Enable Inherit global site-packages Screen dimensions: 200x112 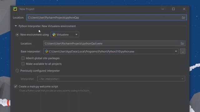[23, 58]
